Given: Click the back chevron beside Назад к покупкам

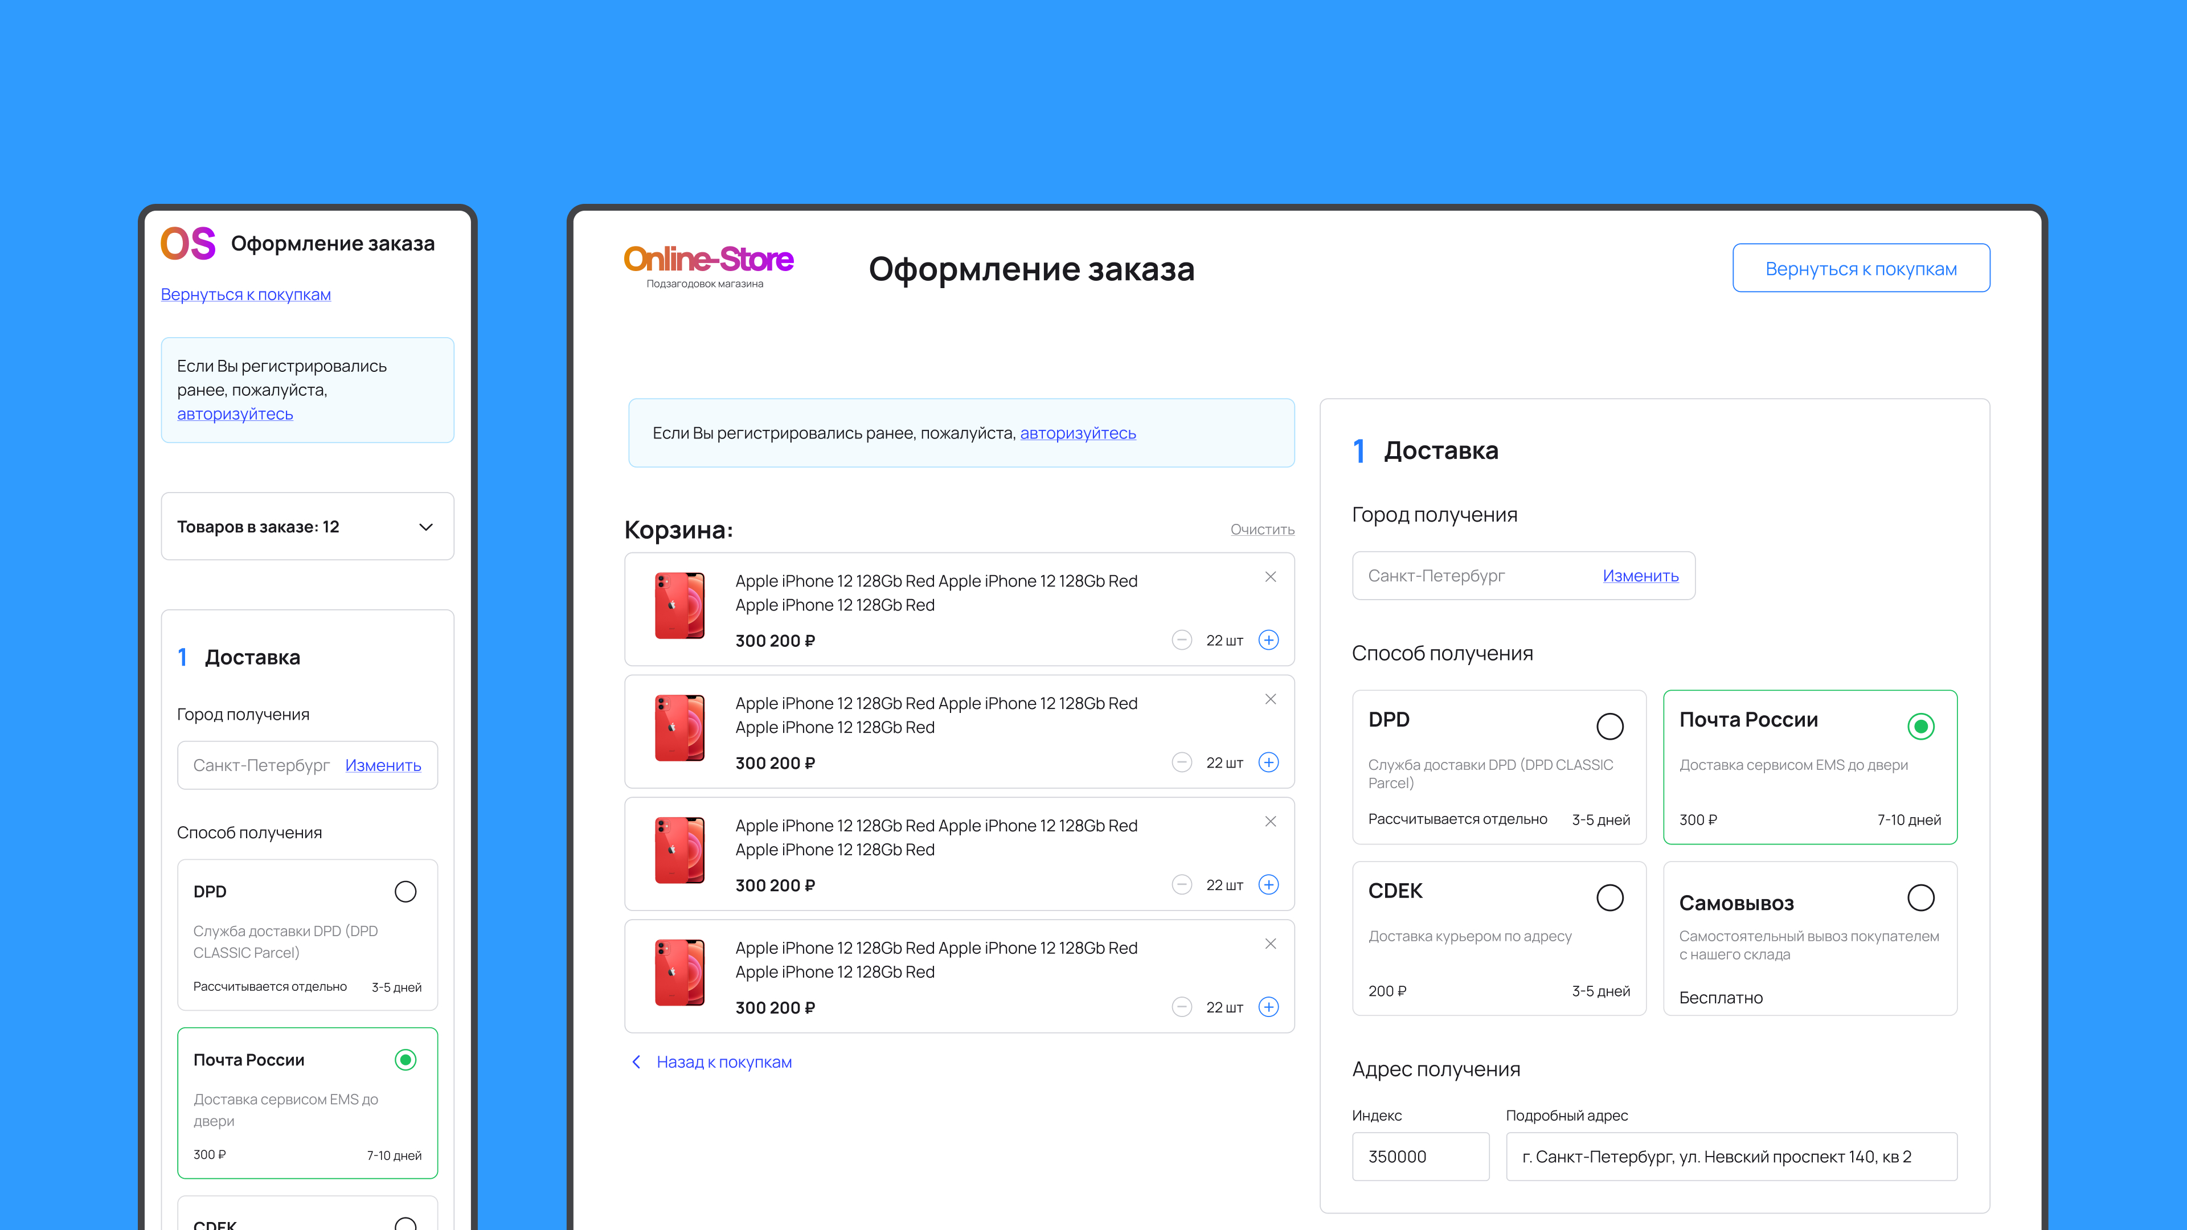Looking at the screenshot, I should click(x=636, y=1062).
